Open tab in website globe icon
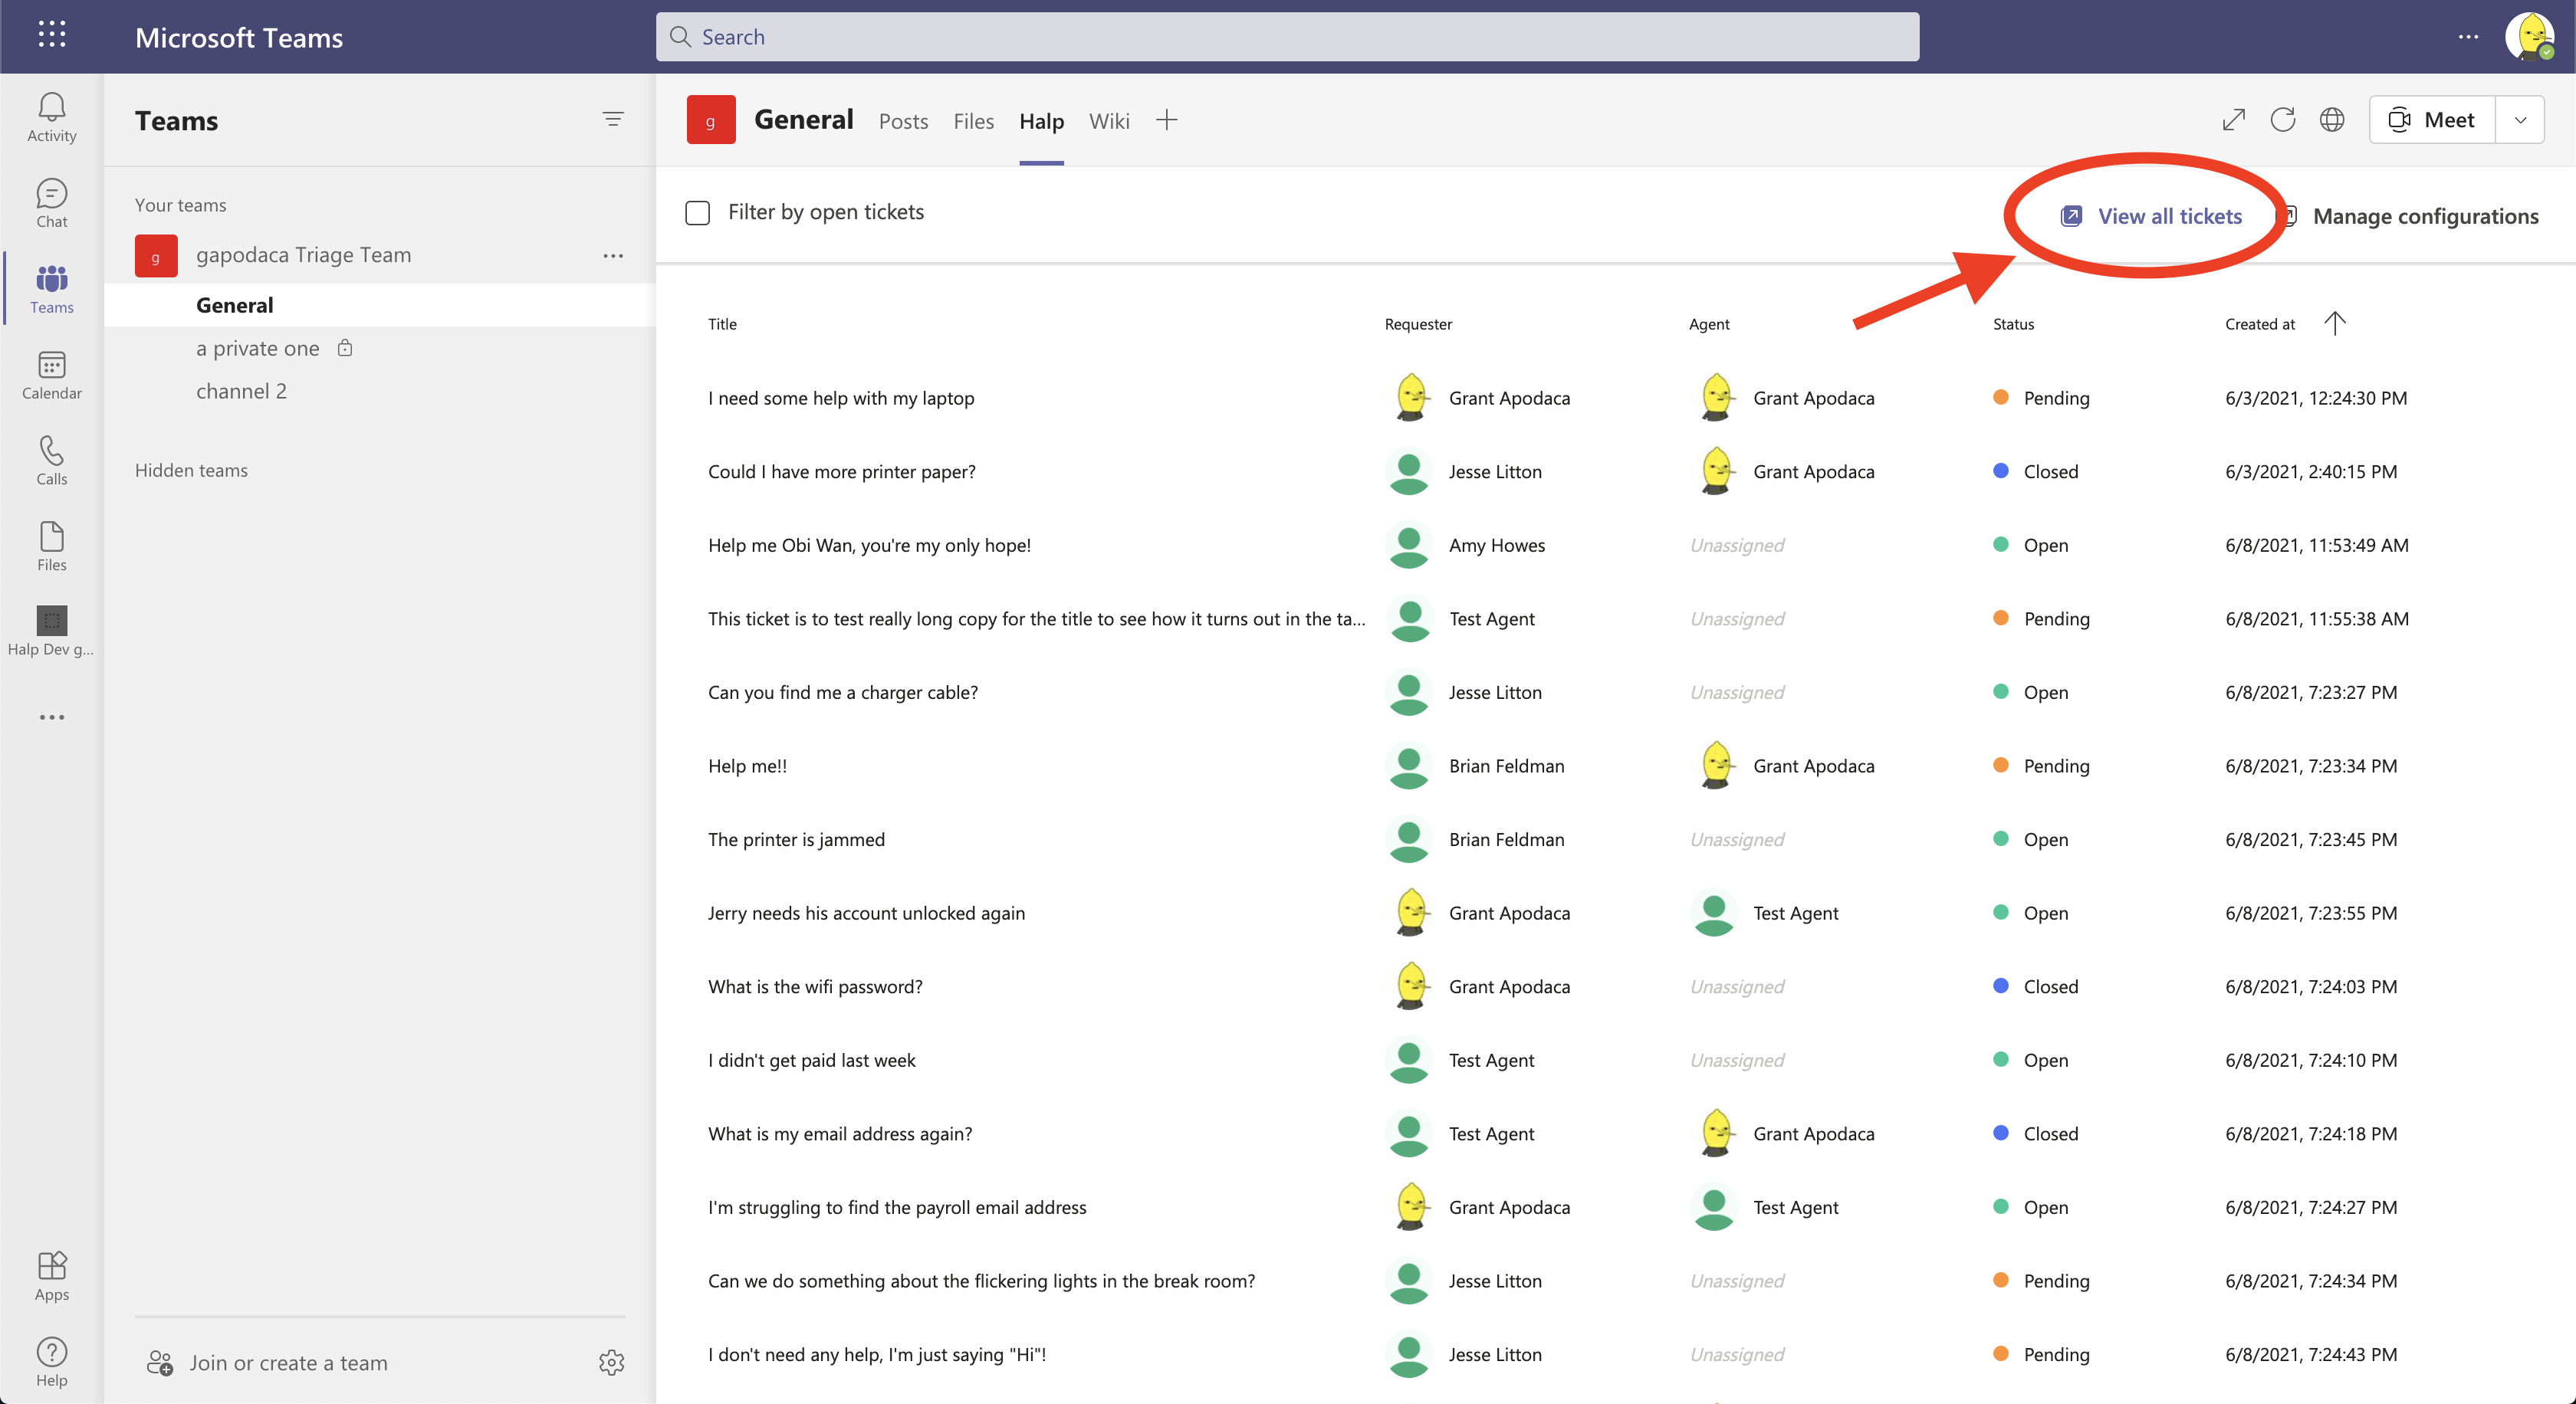 [x=2332, y=120]
